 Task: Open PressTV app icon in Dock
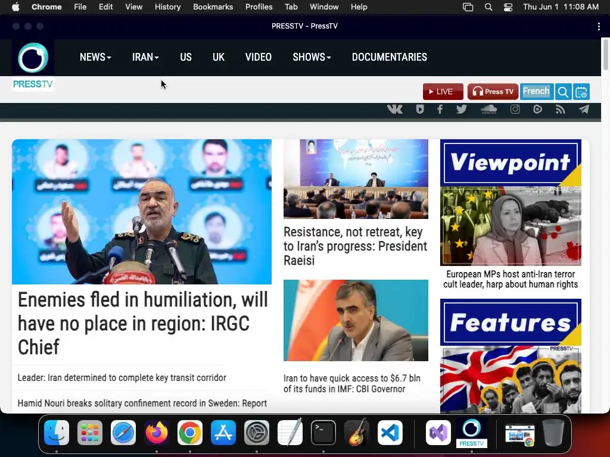[472, 433]
